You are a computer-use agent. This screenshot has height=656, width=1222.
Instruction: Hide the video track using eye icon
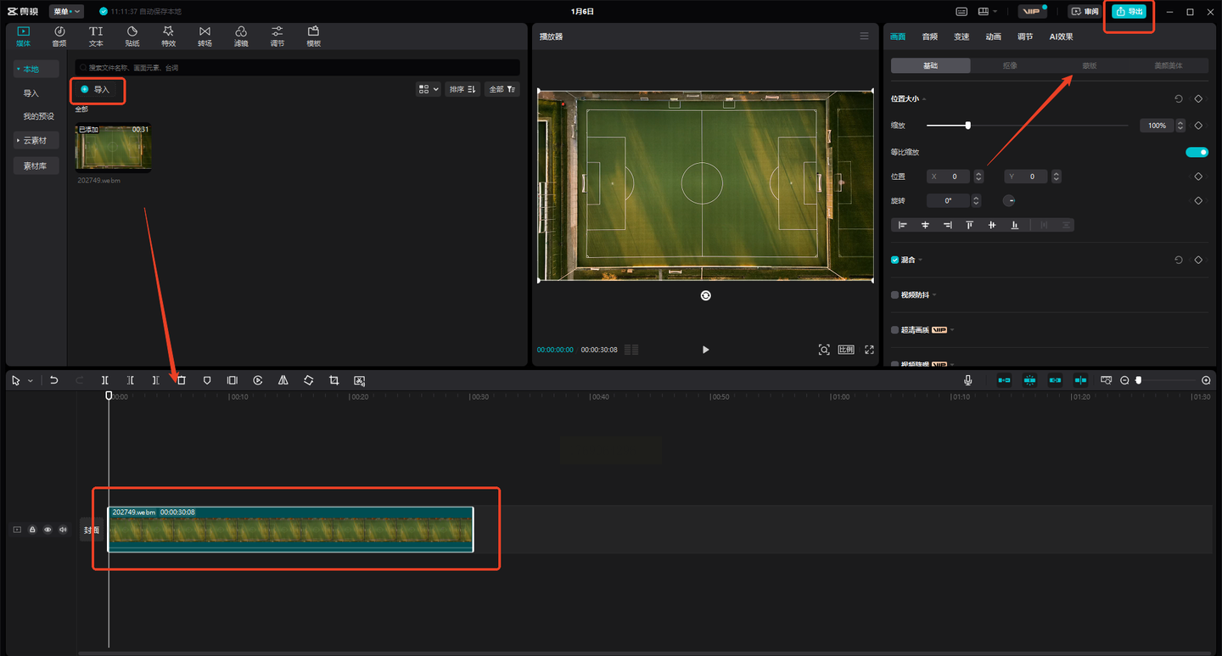pos(48,530)
